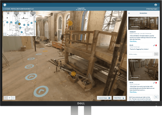Image resolution: width=162 pixels, height=115 pixels.
Task: Click the app logo in the top bar
Action: tap(5, 5)
